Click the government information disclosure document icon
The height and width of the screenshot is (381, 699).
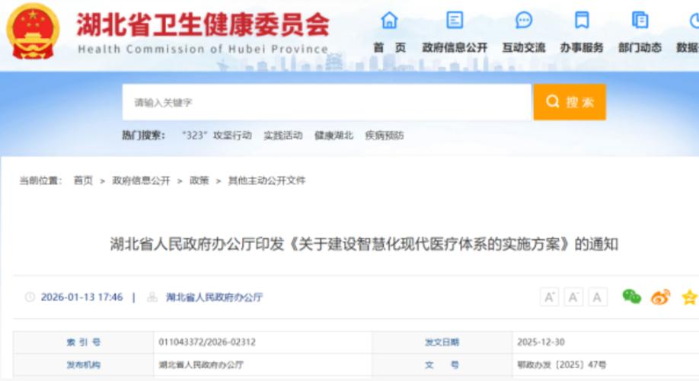pyautogui.click(x=455, y=20)
